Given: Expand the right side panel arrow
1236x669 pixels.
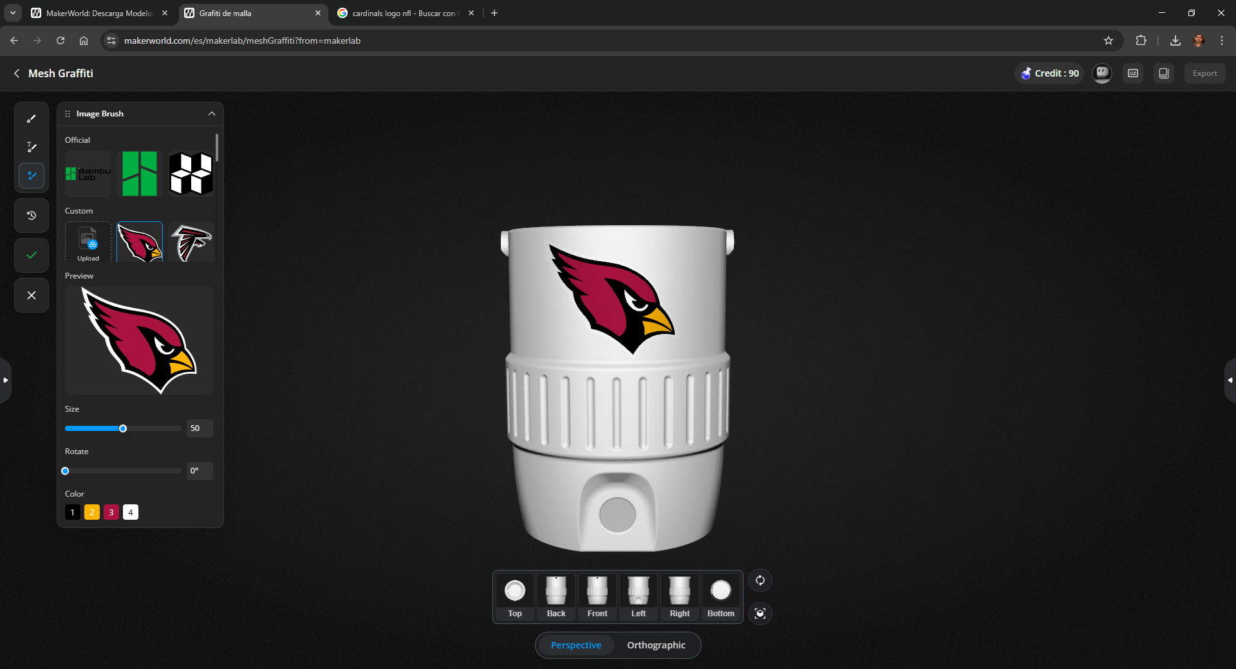Looking at the screenshot, I should click(x=1230, y=380).
